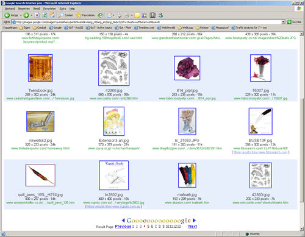Open Messenger from the toolbar icon
Image resolution: width=305 pixels, height=237 pixels.
tap(160, 15)
